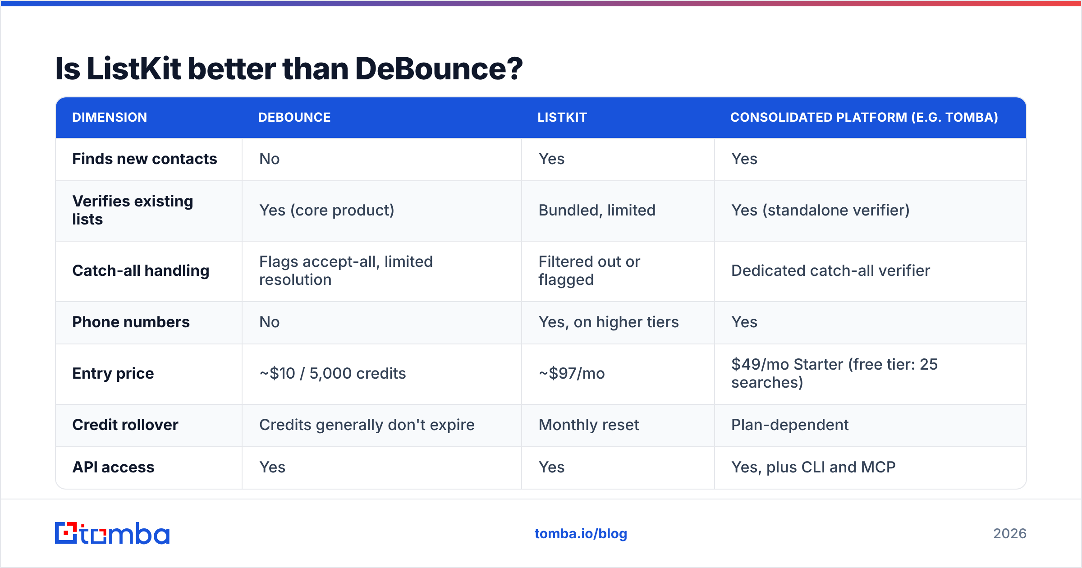1082x568 pixels.
Task: Click the 'Yes (standalone verifier)' cell
Action: (x=821, y=210)
